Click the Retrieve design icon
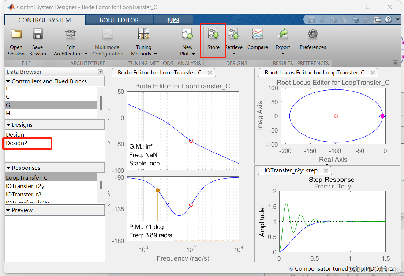The image size is (404, 276). 234,34
